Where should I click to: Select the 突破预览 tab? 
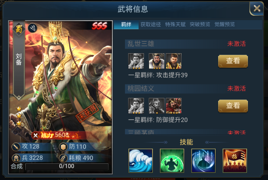tap(200, 24)
